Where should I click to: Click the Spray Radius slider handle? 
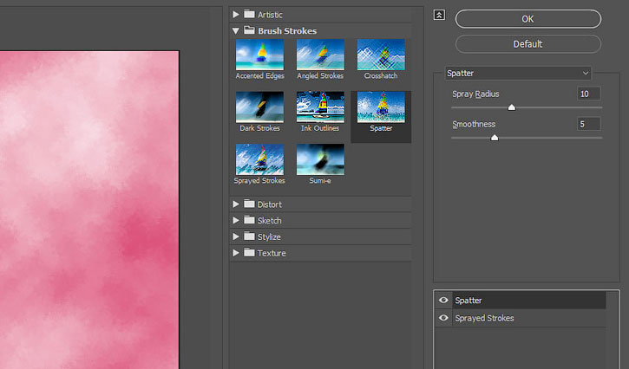coord(512,107)
